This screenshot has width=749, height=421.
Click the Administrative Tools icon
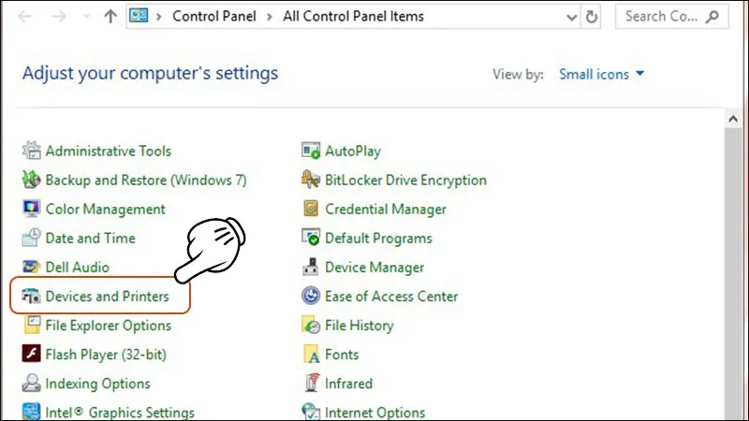[x=31, y=151]
